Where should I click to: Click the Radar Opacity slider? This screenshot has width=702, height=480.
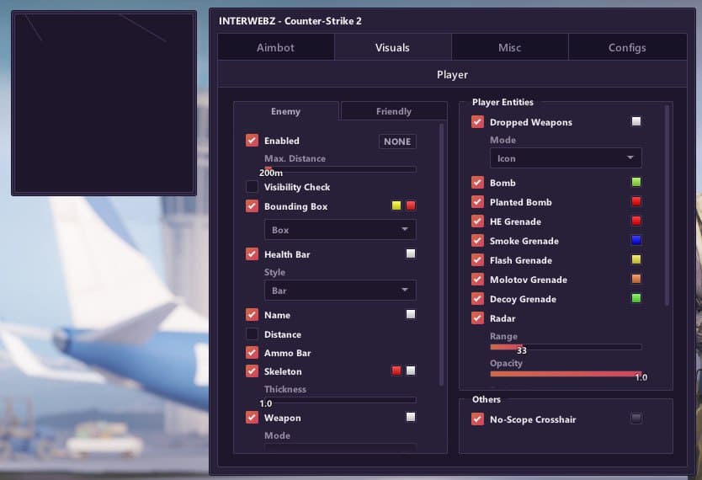[x=565, y=373]
